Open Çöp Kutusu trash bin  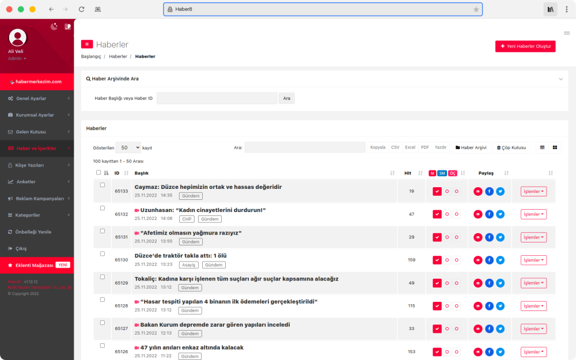[x=511, y=147]
